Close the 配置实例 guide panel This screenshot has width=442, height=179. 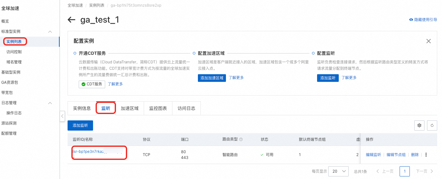[429, 41]
